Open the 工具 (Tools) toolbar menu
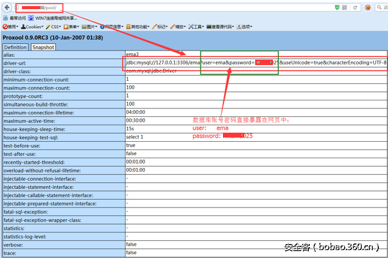The image size is (388, 258). tap(197, 27)
